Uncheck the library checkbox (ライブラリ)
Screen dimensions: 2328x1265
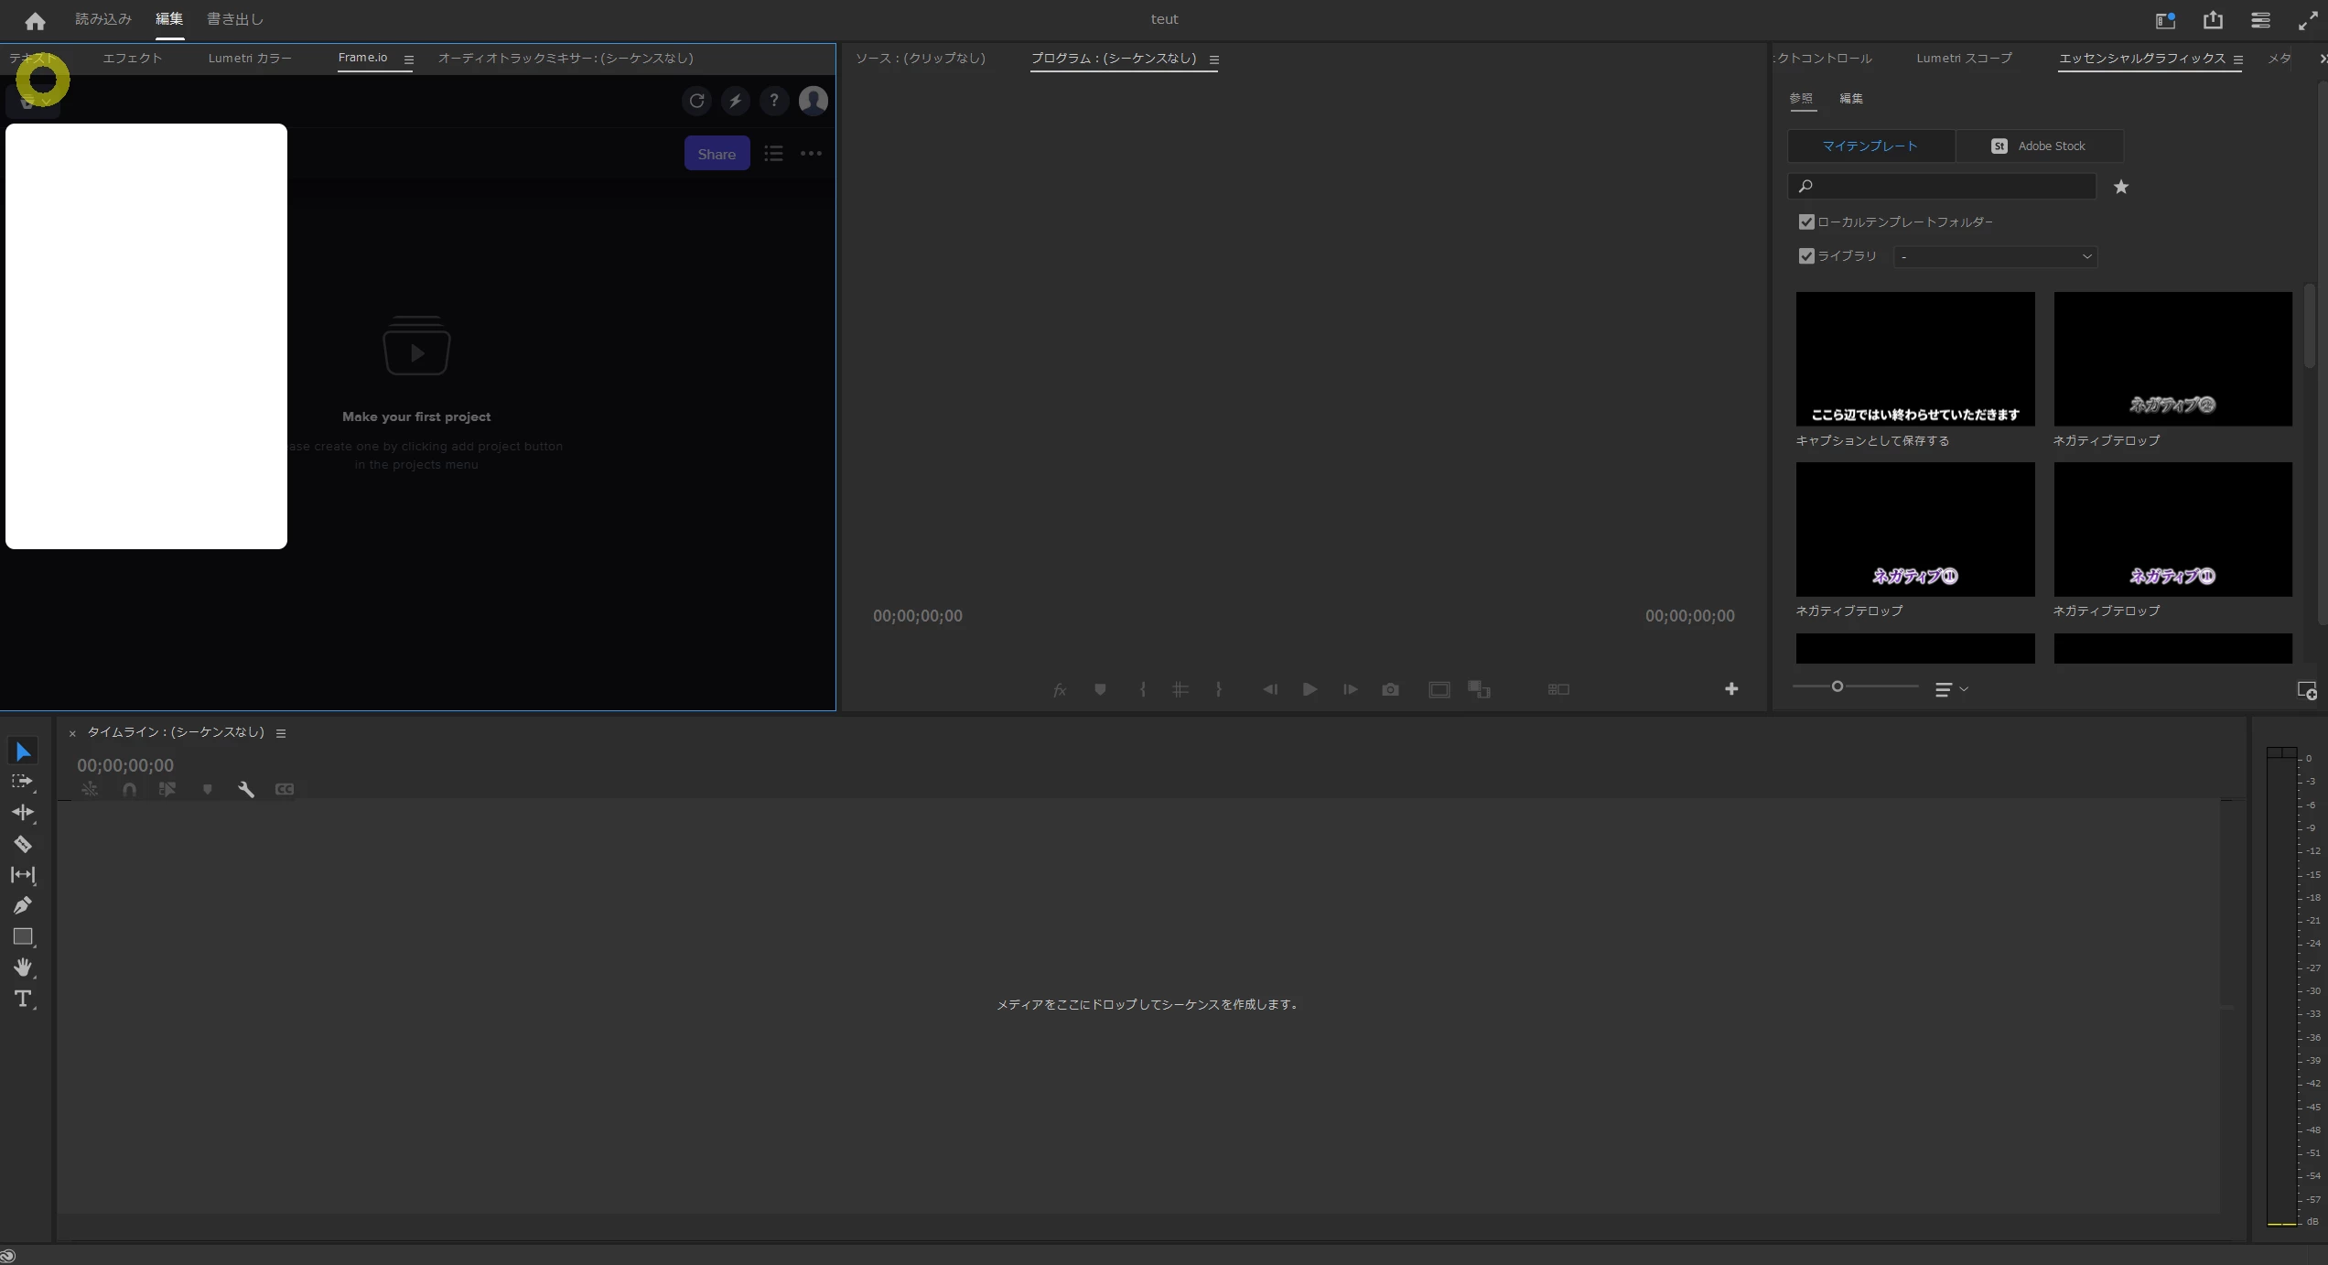[1805, 256]
